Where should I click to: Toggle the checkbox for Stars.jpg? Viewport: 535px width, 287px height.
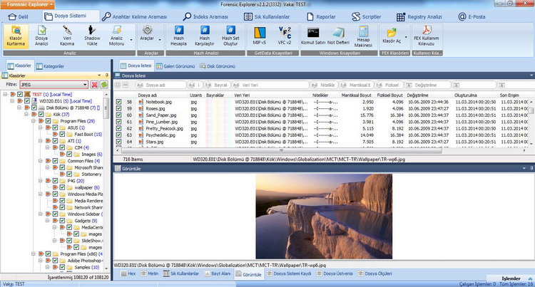[119, 142]
